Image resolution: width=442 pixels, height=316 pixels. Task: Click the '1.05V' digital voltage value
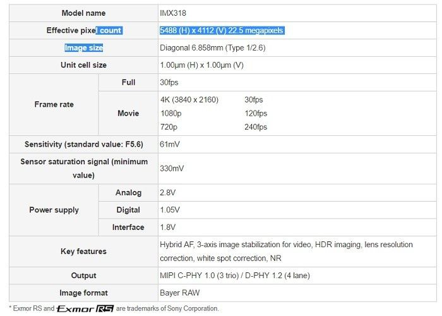click(x=170, y=210)
